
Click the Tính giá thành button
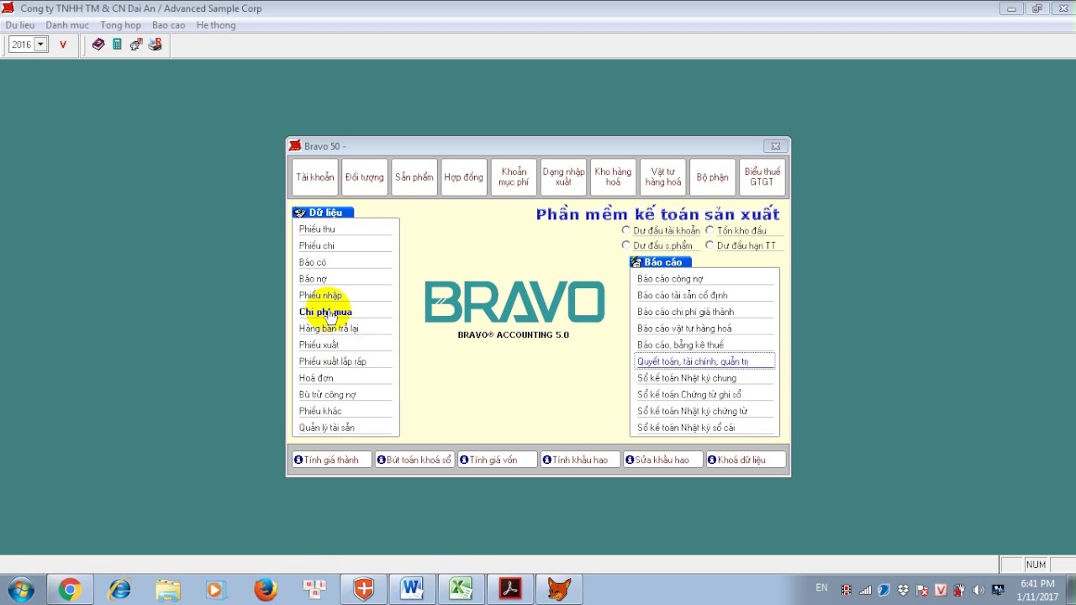331,460
